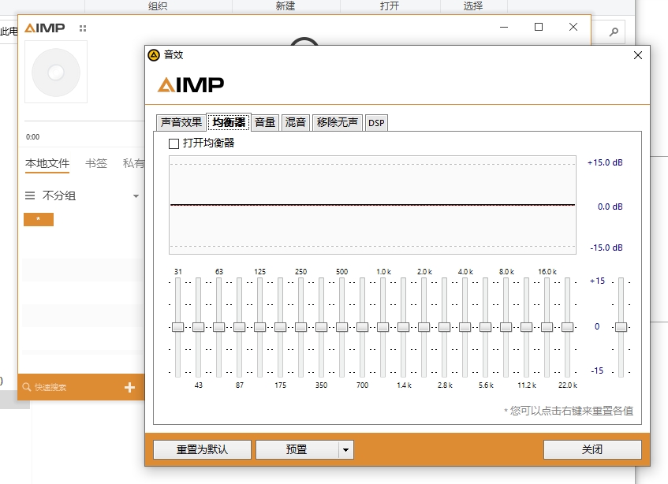Viewport: 668px width, 484px height.
Task: Open the 移除无声 tab
Action: click(337, 123)
